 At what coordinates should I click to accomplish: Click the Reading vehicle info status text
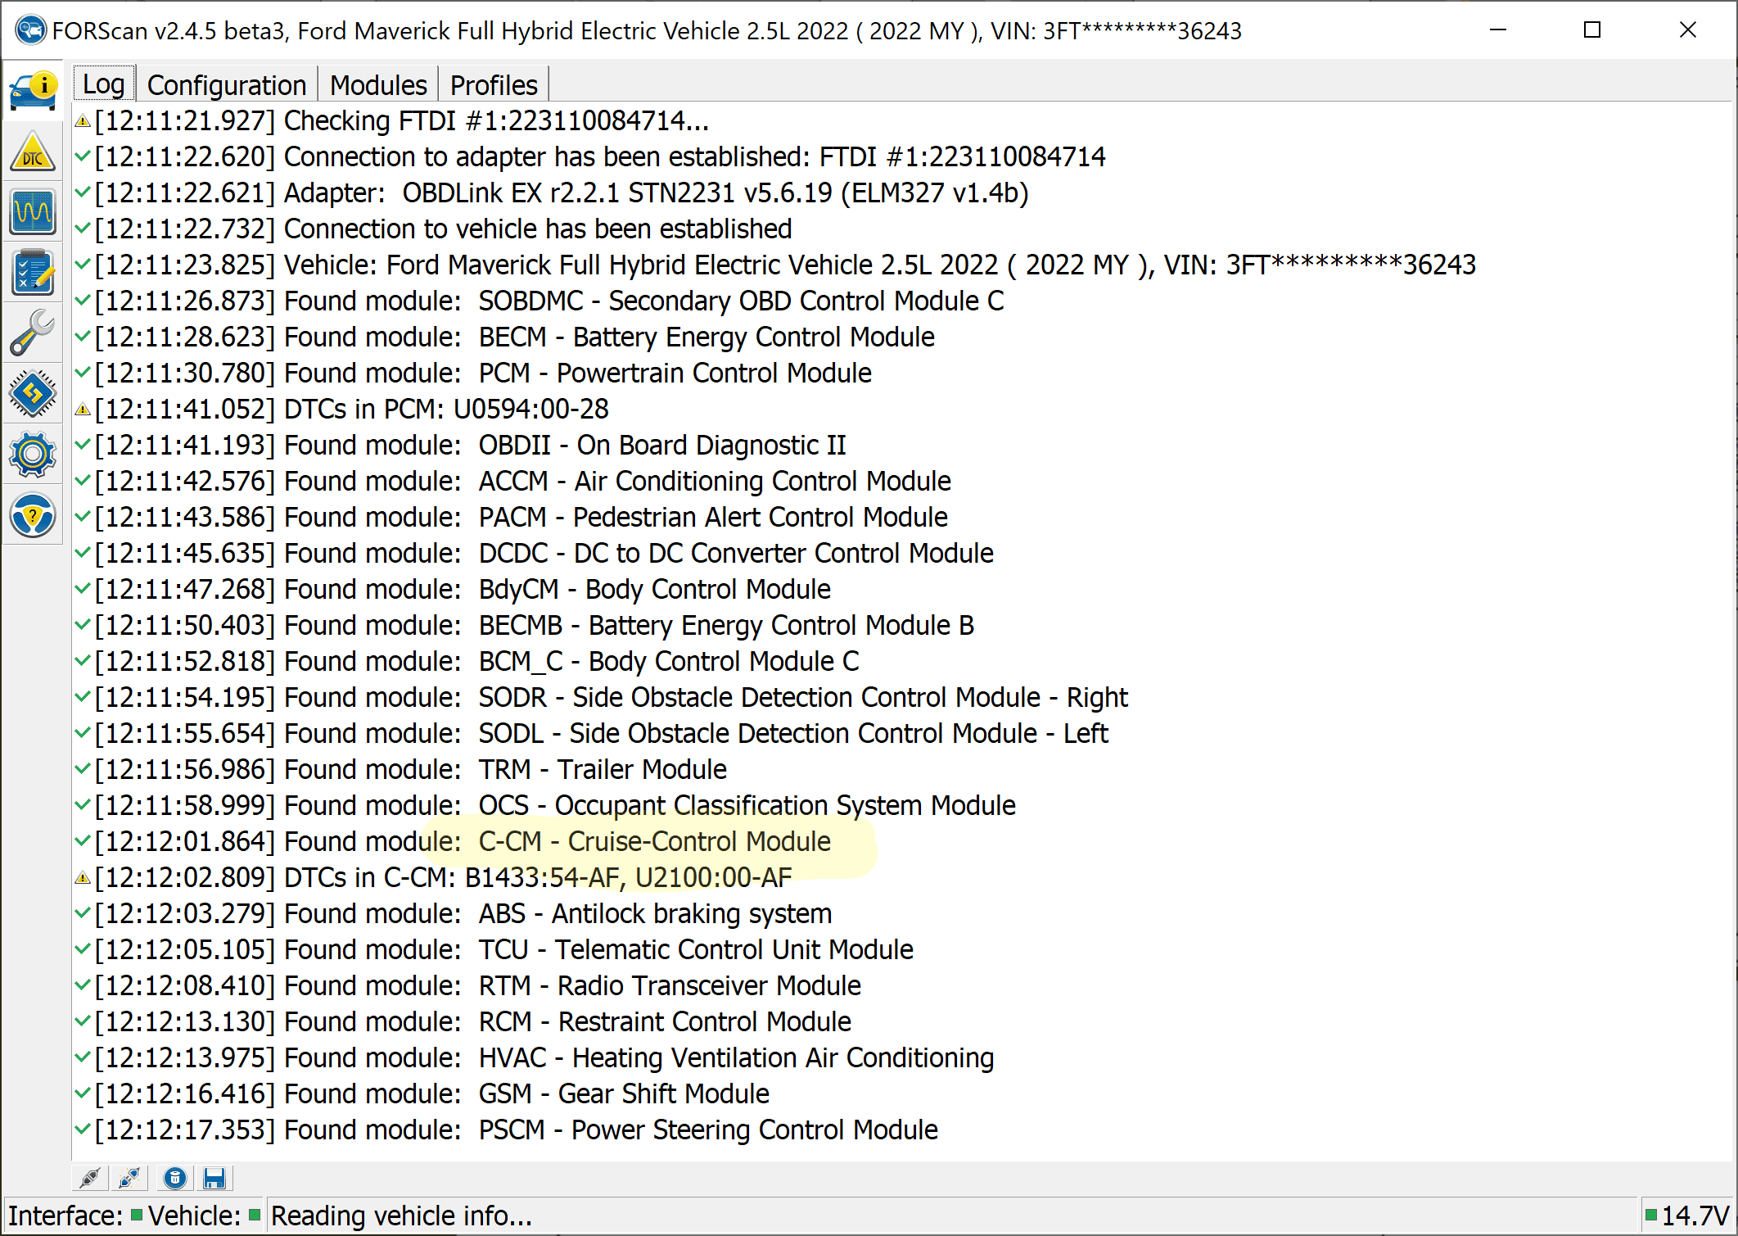401,1216
